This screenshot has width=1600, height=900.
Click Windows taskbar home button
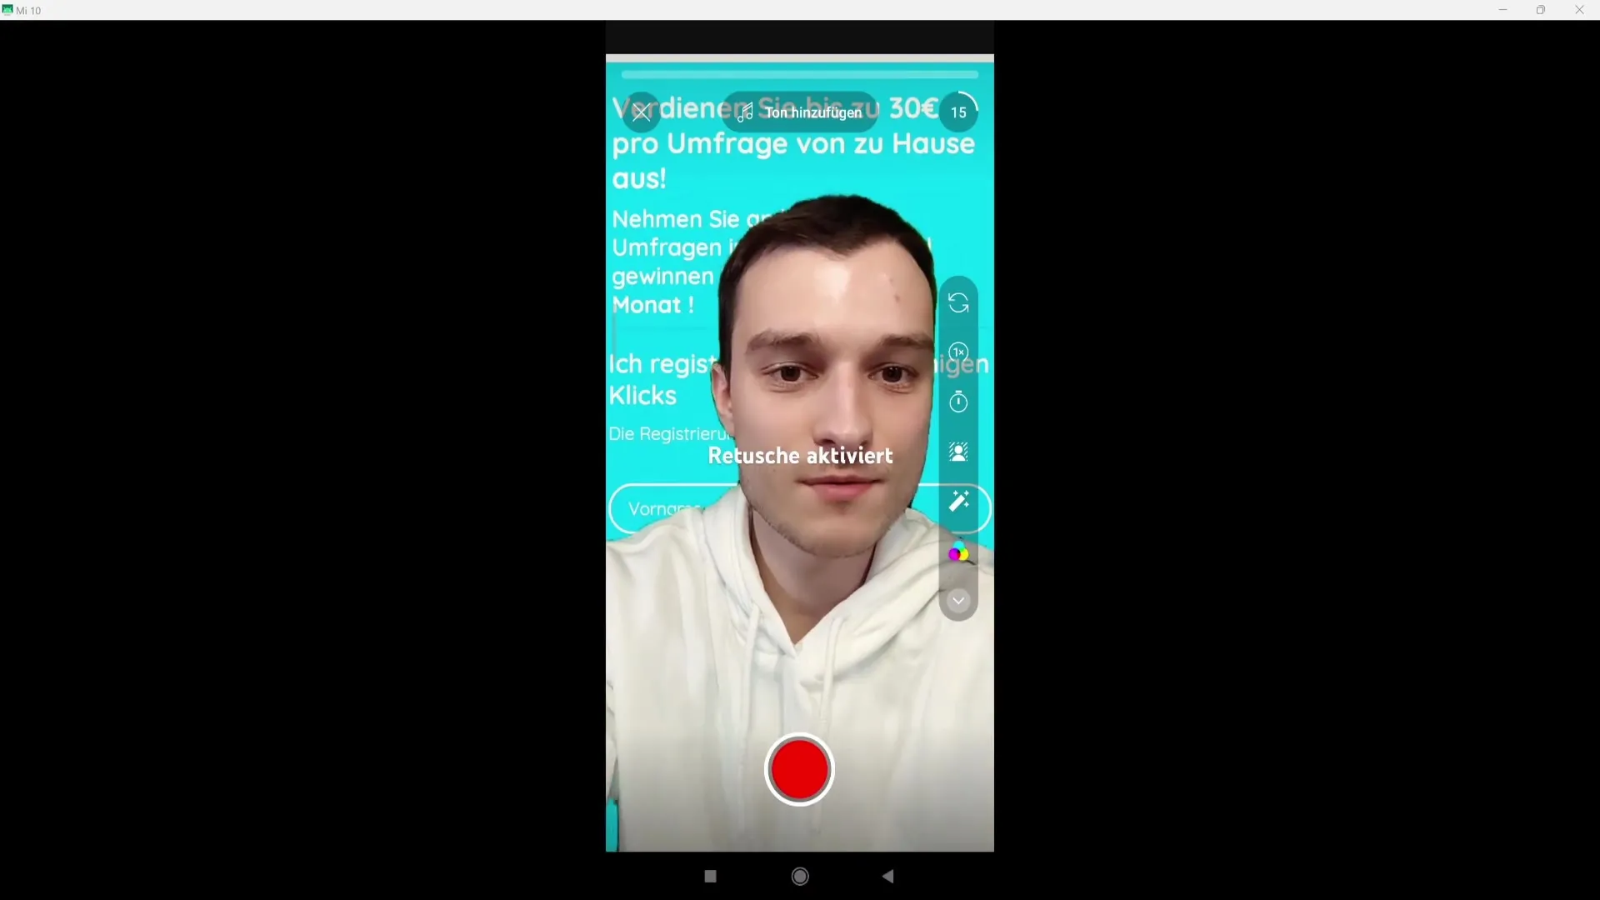point(799,876)
